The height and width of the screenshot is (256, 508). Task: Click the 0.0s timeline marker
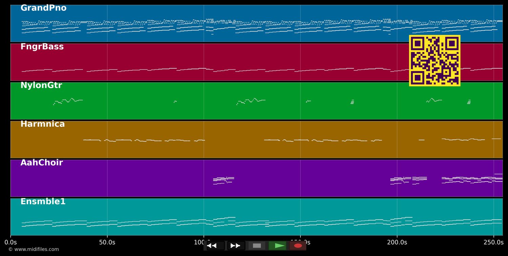click(10, 242)
